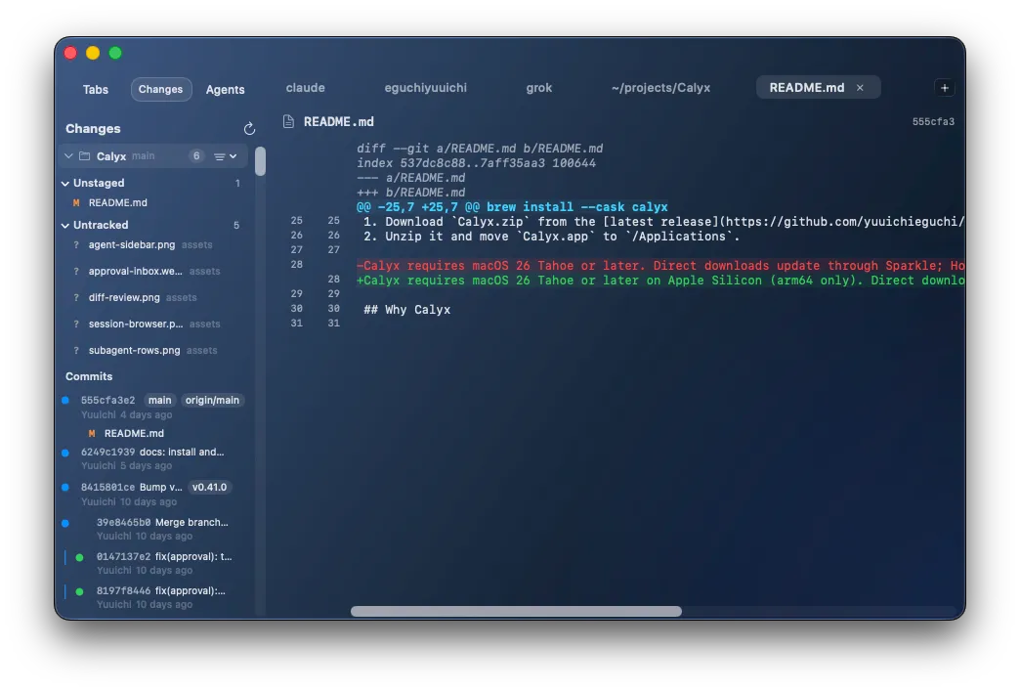The height and width of the screenshot is (692, 1020).
Task: Open commit 555cfa3e2
Action: click(x=108, y=401)
